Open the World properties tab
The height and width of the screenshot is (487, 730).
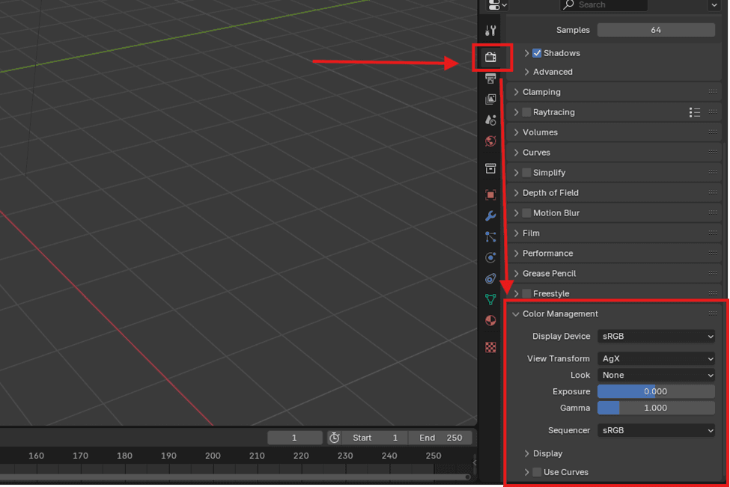pos(491,141)
